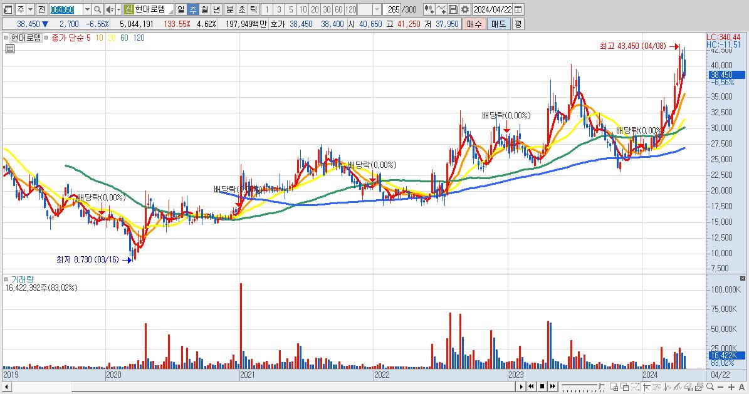Click the 매도 sell button
The image size is (749, 394).
[x=499, y=24]
